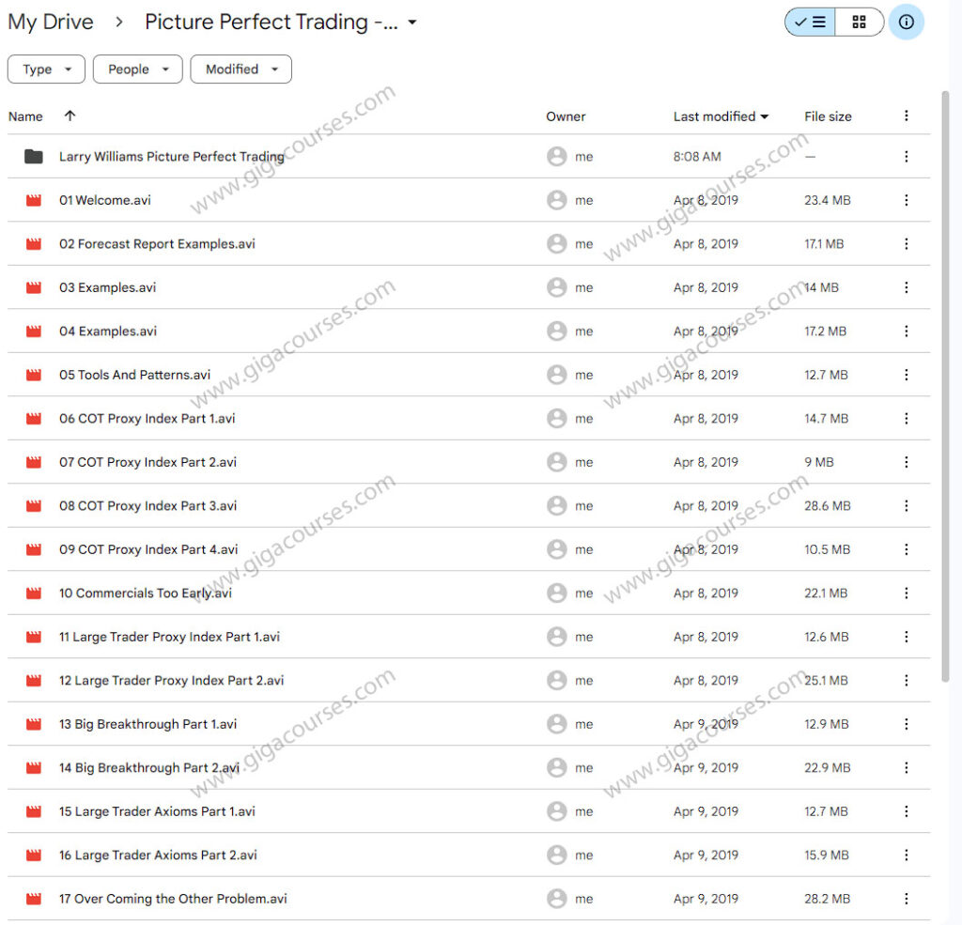The image size is (962, 925).
Task: Go to My Drive breadcrumb
Action: click(x=51, y=23)
